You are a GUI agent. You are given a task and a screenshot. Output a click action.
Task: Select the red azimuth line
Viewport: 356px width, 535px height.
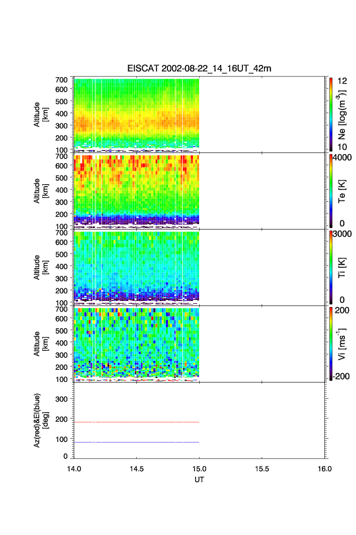pos(136,422)
